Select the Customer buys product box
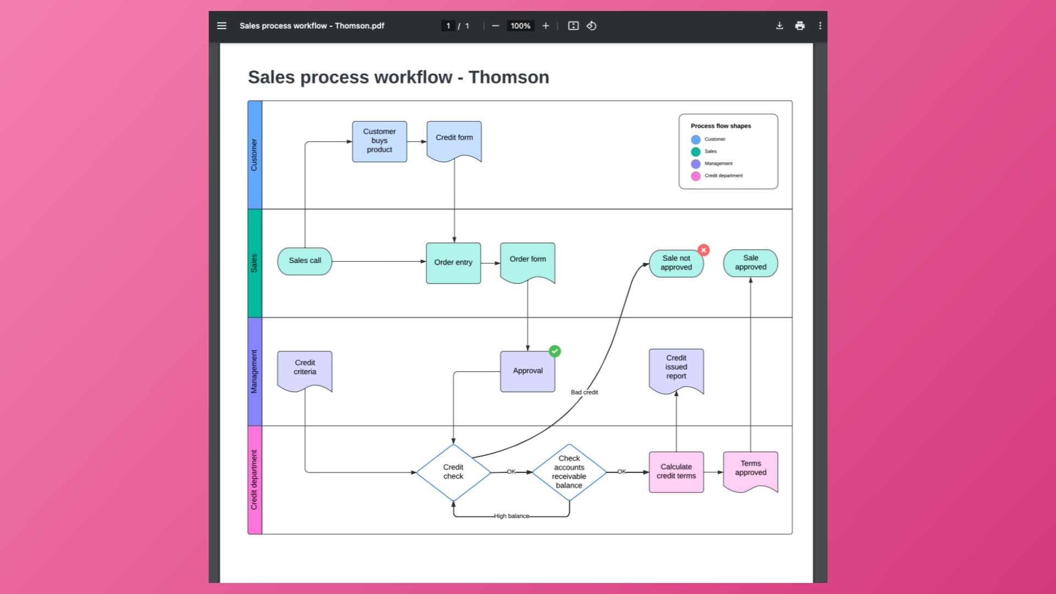Image resolution: width=1056 pixels, height=594 pixels. (380, 141)
